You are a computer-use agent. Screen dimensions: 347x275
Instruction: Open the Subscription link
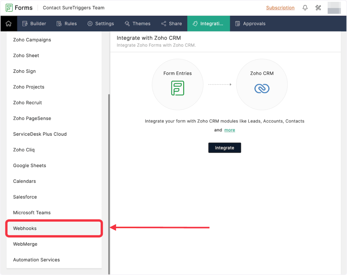(x=280, y=8)
